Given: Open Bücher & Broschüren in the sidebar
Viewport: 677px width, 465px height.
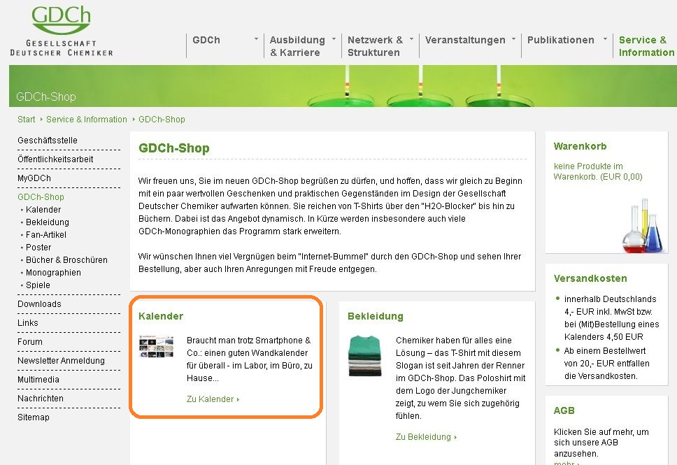Looking at the screenshot, I should pos(66,260).
